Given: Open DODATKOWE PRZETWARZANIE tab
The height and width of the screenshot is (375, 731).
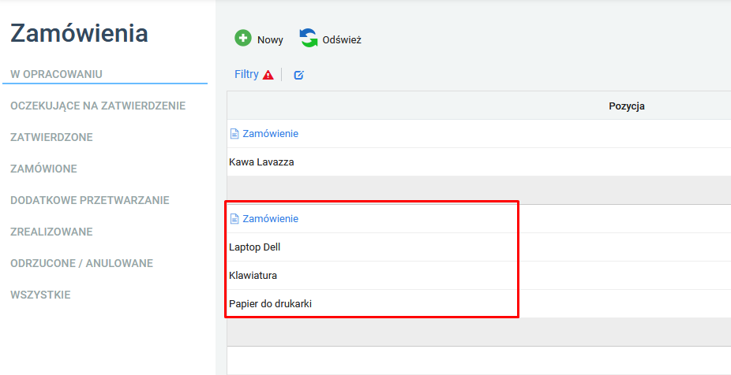Looking at the screenshot, I should pyautogui.click(x=90, y=201).
